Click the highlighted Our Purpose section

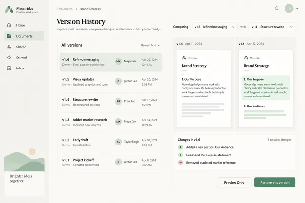266,88
